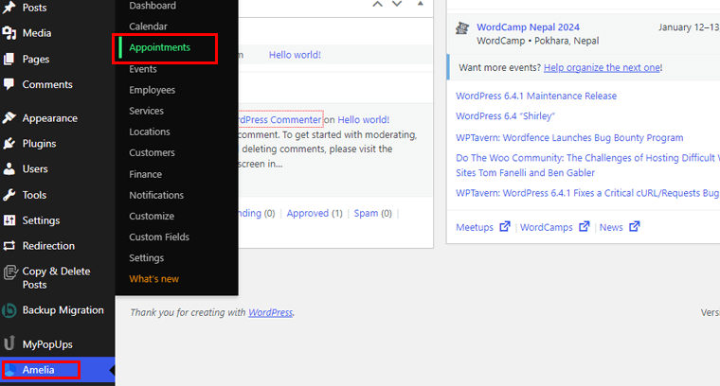Open What's new in Amelia submenu

153,279
